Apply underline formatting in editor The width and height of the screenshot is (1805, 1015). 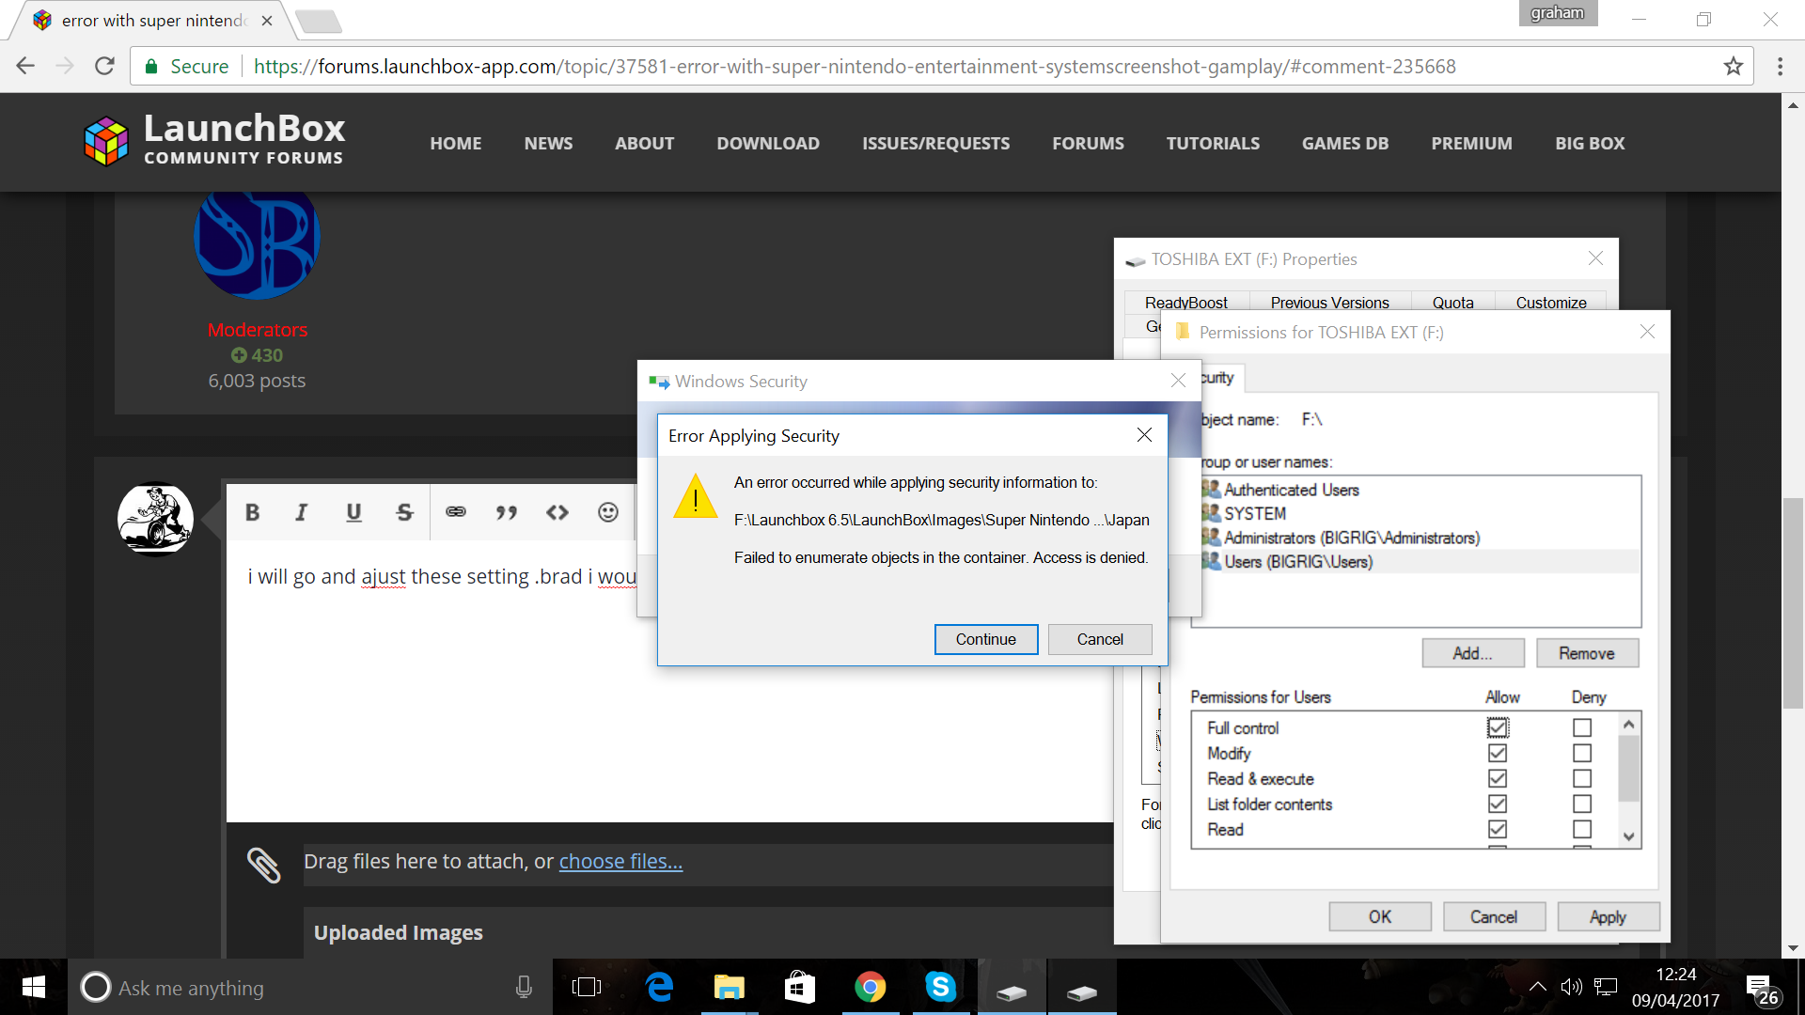click(353, 512)
